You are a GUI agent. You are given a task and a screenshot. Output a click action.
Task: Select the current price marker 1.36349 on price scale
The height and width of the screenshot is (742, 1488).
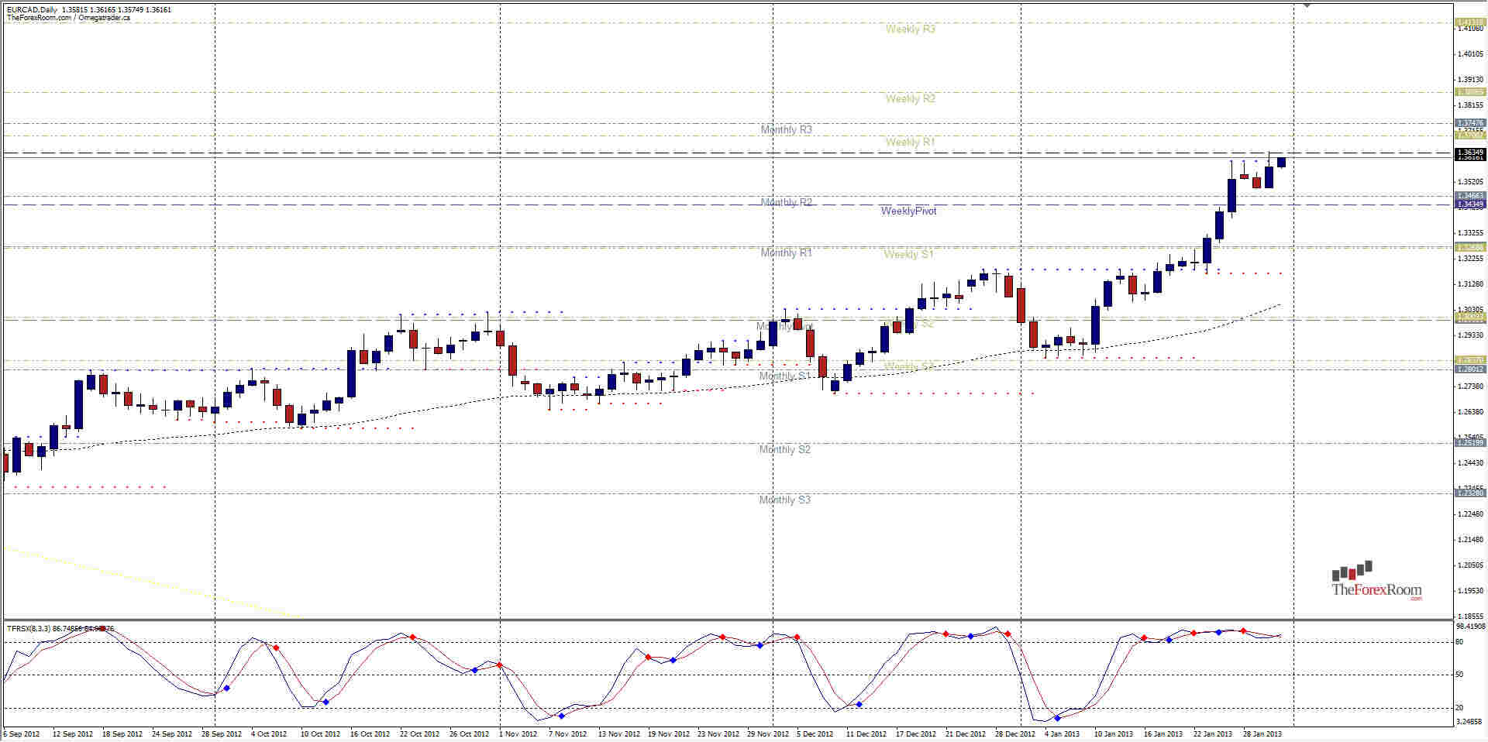1469,153
